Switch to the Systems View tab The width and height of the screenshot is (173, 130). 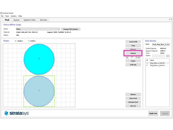30,20
